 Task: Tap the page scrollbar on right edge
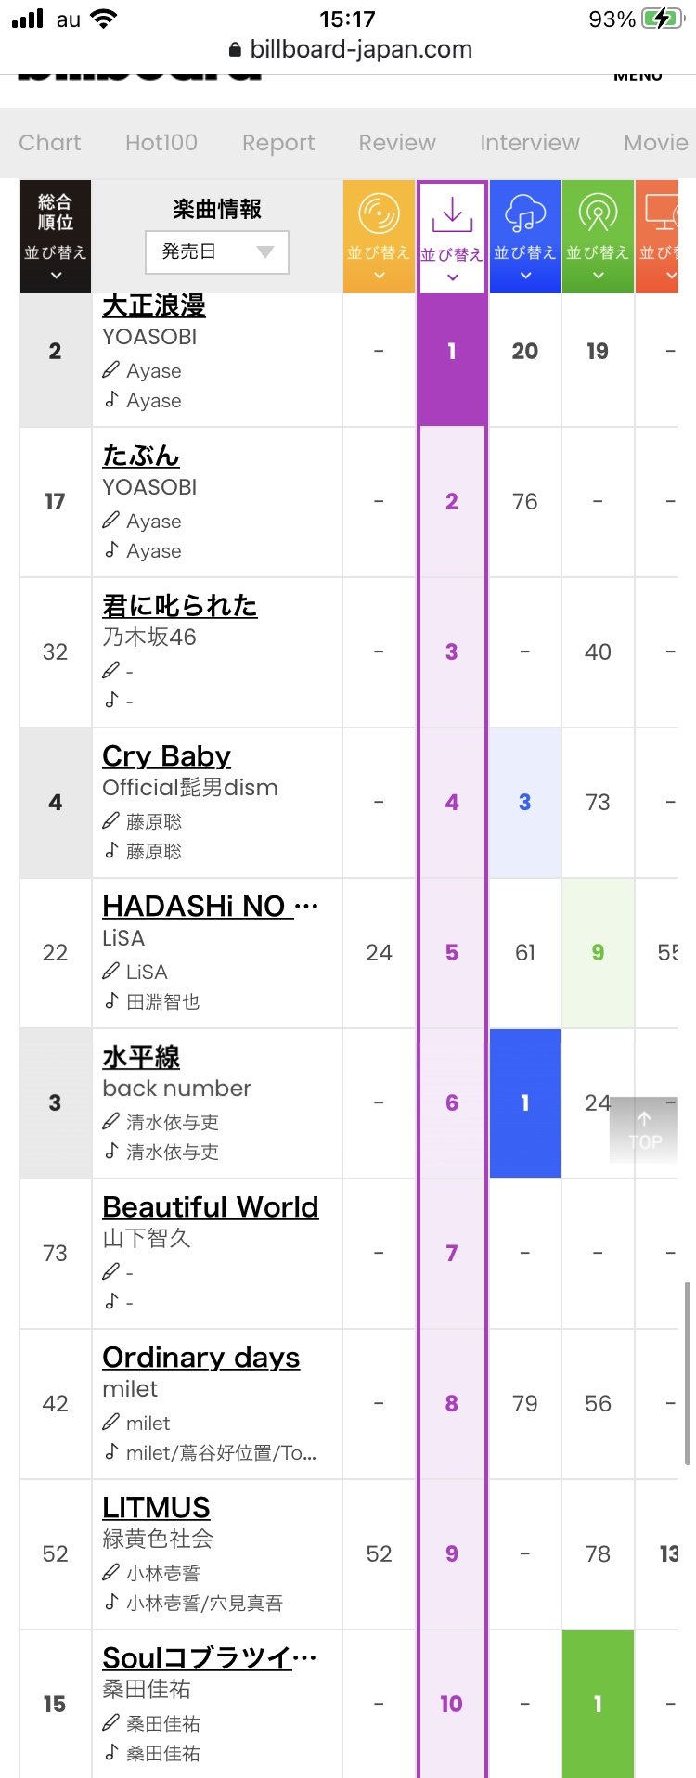[687, 1372]
